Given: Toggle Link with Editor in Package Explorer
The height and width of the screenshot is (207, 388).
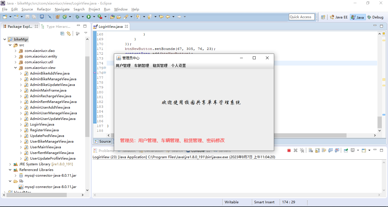Looking at the screenshot, I should click(69, 33).
